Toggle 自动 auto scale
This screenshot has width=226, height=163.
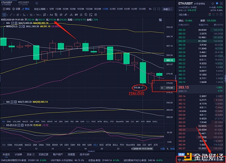[173, 149]
